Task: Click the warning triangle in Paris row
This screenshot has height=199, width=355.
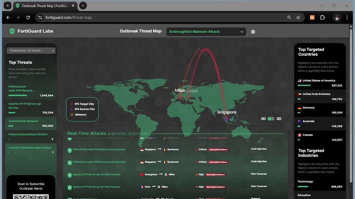Action: (x=197, y=187)
